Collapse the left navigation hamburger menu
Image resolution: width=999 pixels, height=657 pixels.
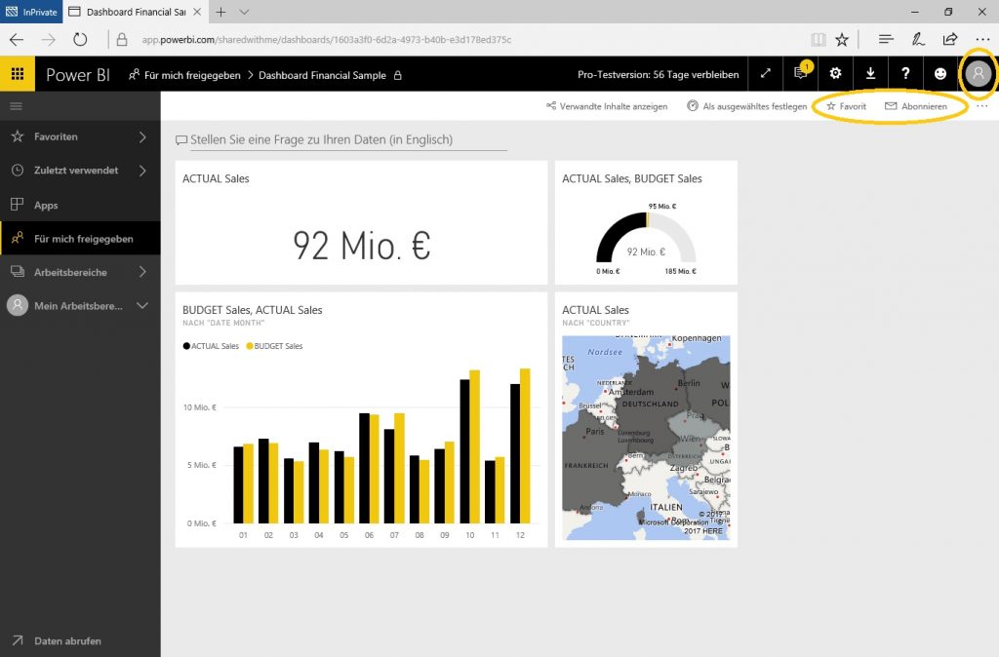16,107
